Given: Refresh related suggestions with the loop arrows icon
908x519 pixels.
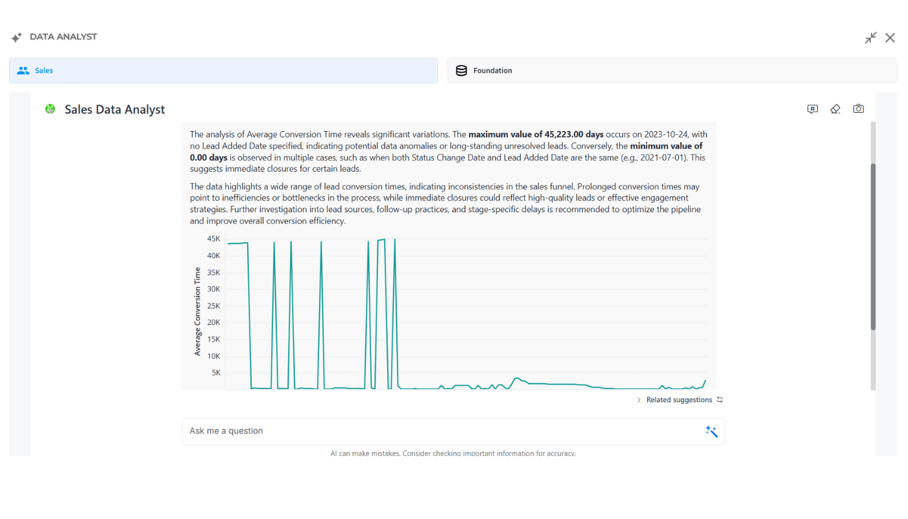Looking at the screenshot, I should [719, 400].
